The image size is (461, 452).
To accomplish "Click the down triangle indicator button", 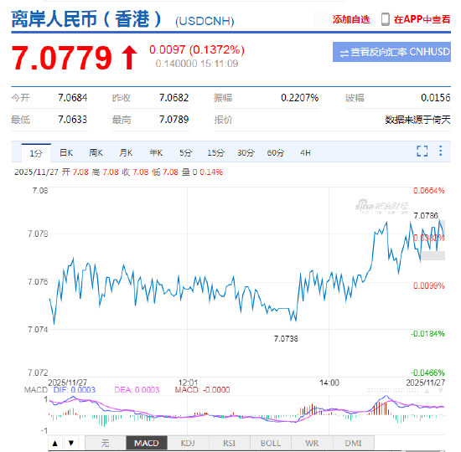I will (71, 443).
